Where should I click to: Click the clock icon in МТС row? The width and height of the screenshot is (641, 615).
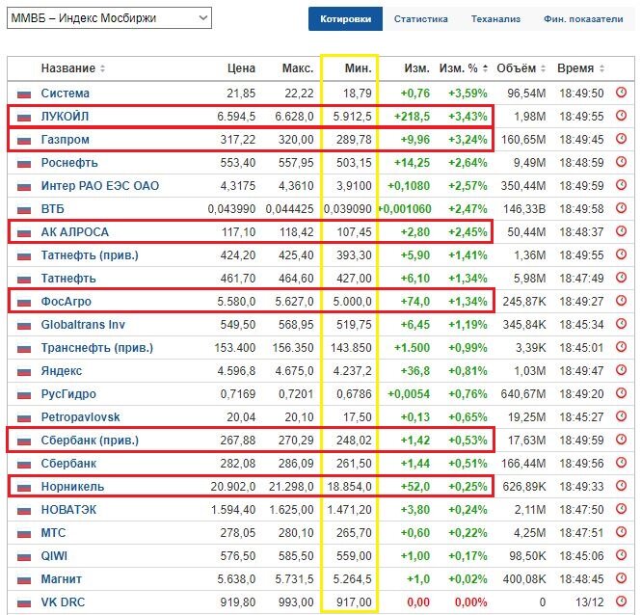(x=621, y=532)
